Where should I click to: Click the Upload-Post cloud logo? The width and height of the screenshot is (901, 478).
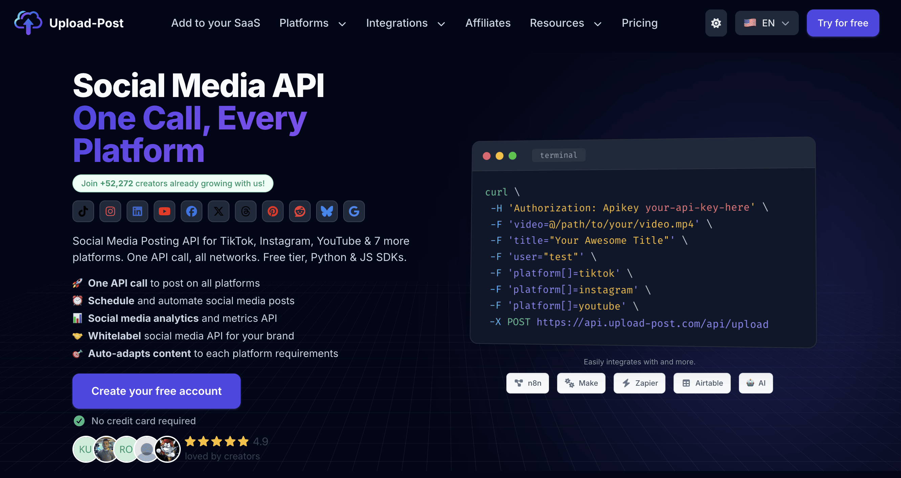[x=28, y=23]
